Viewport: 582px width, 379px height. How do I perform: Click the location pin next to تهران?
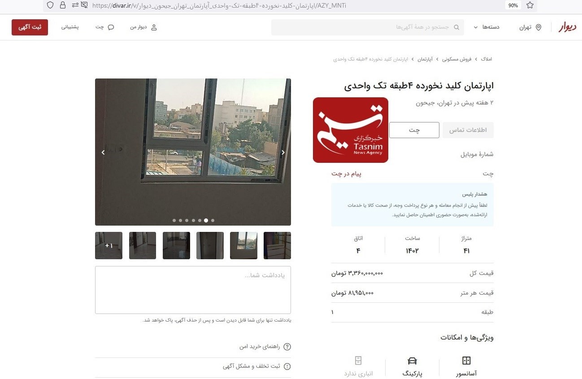(539, 27)
